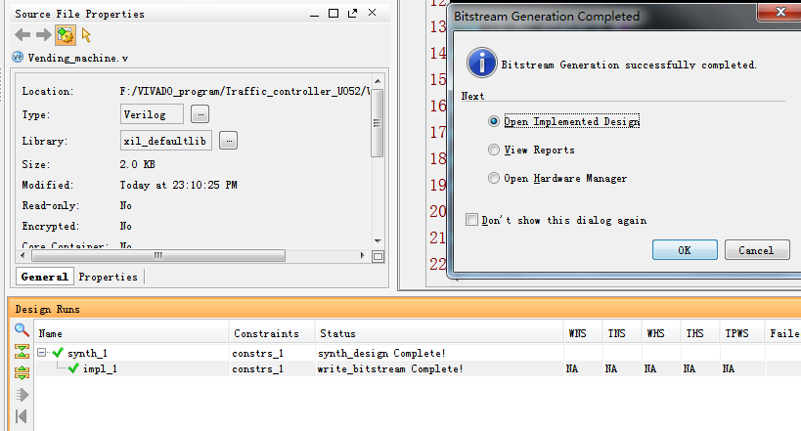Image resolution: width=801 pixels, height=431 pixels.
Task: Confirm the dialog with OK
Action: coord(685,250)
